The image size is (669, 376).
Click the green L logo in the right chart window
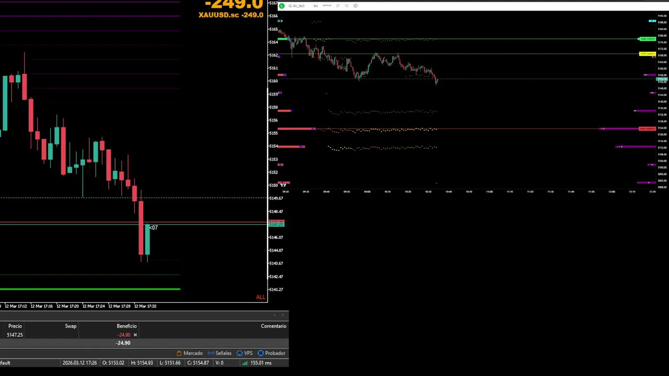[x=282, y=6]
